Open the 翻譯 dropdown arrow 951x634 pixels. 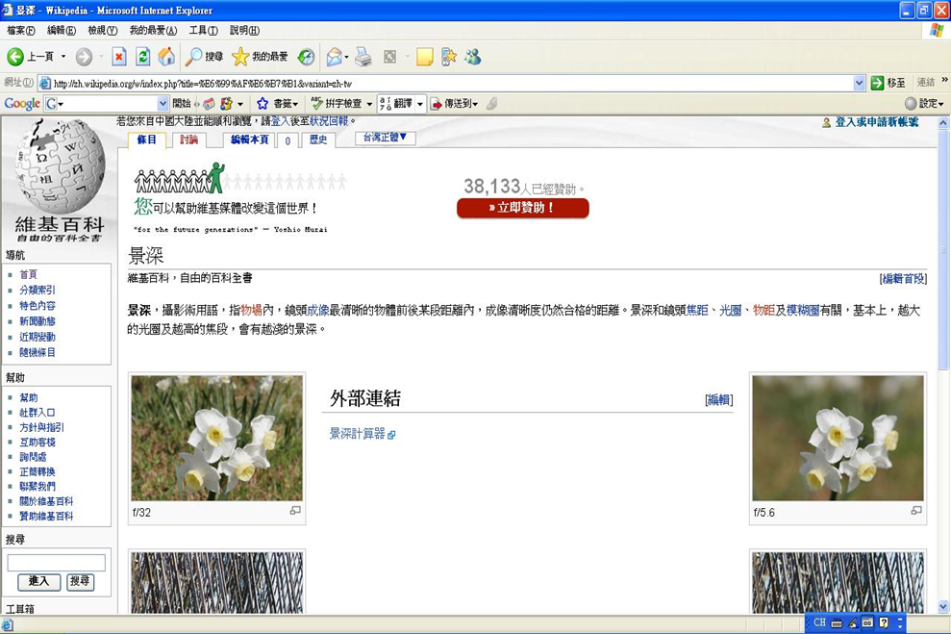(419, 104)
